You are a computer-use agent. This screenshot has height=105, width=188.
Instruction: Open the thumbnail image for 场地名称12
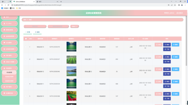pos(71,71)
